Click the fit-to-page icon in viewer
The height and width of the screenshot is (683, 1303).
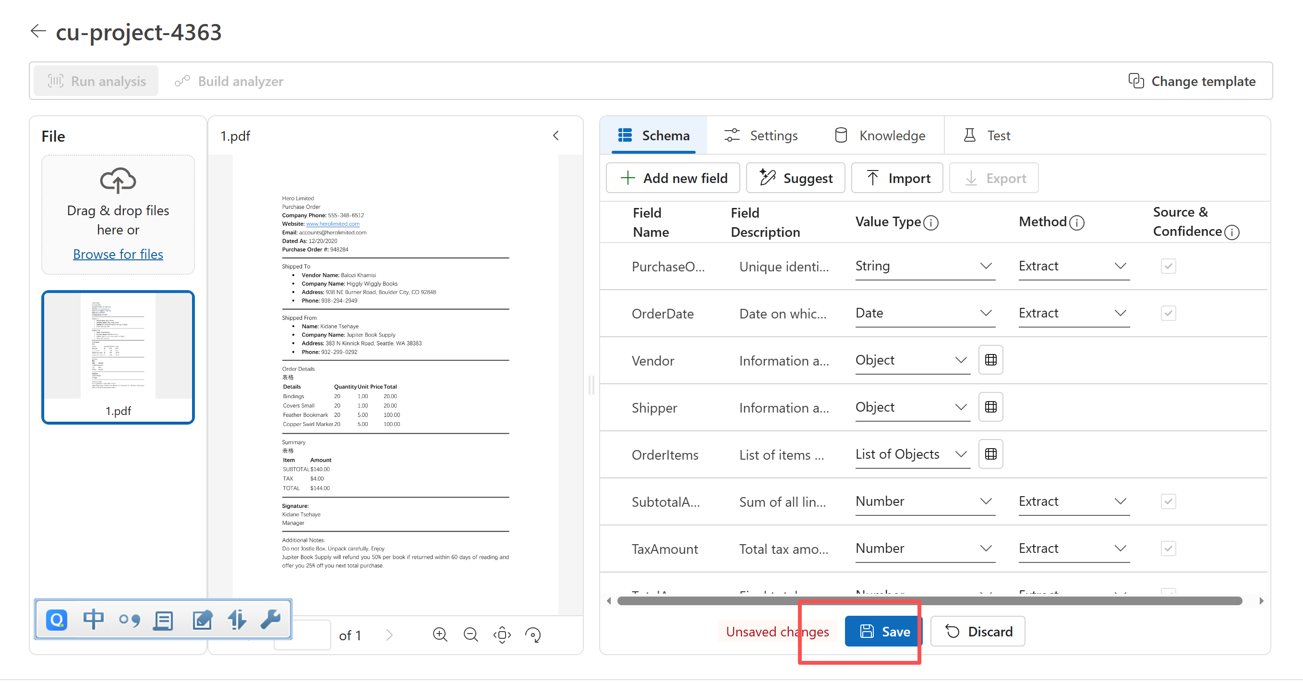[502, 634]
